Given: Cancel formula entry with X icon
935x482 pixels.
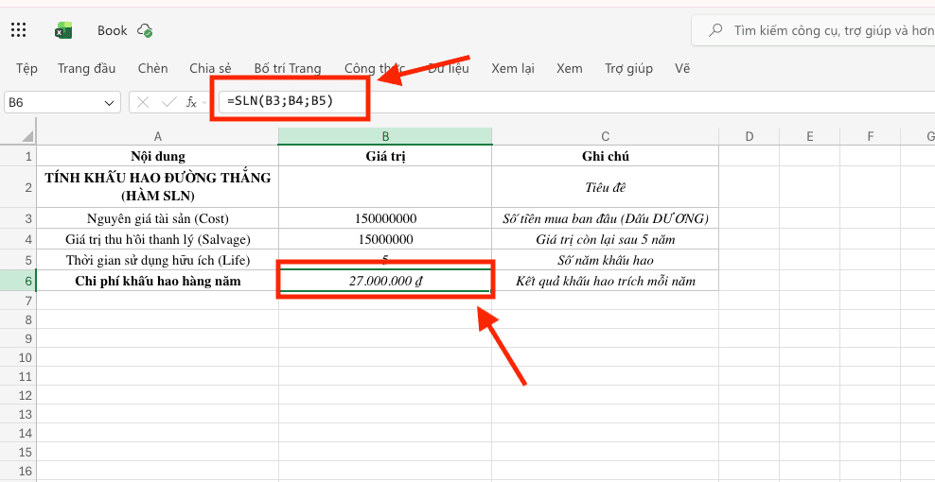Looking at the screenshot, I should [143, 102].
